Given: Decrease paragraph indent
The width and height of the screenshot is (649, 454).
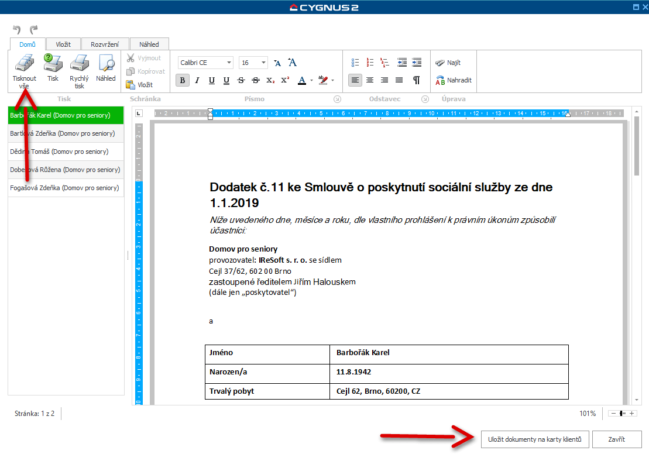Looking at the screenshot, I should pyautogui.click(x=402, y=63).
